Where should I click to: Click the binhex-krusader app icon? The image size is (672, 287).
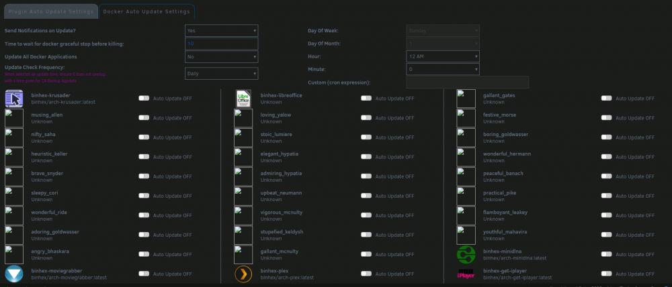[14, 99]
